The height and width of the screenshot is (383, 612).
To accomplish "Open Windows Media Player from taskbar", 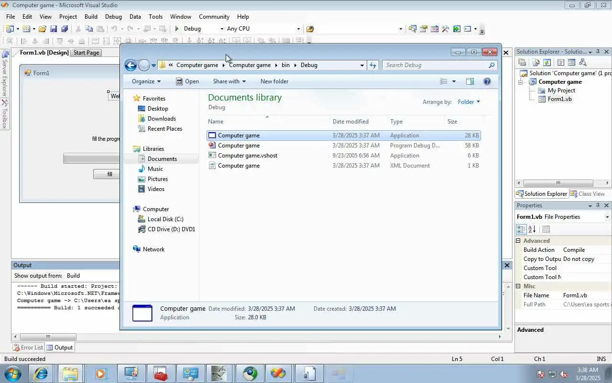I will (100, 373).
